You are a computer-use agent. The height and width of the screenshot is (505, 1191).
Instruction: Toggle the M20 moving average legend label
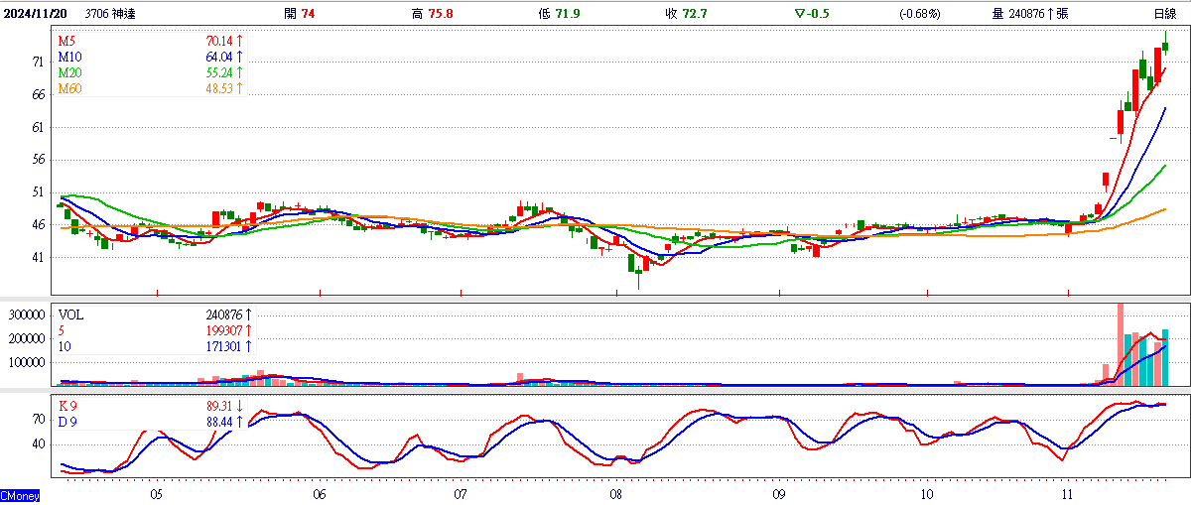(68, 73)
